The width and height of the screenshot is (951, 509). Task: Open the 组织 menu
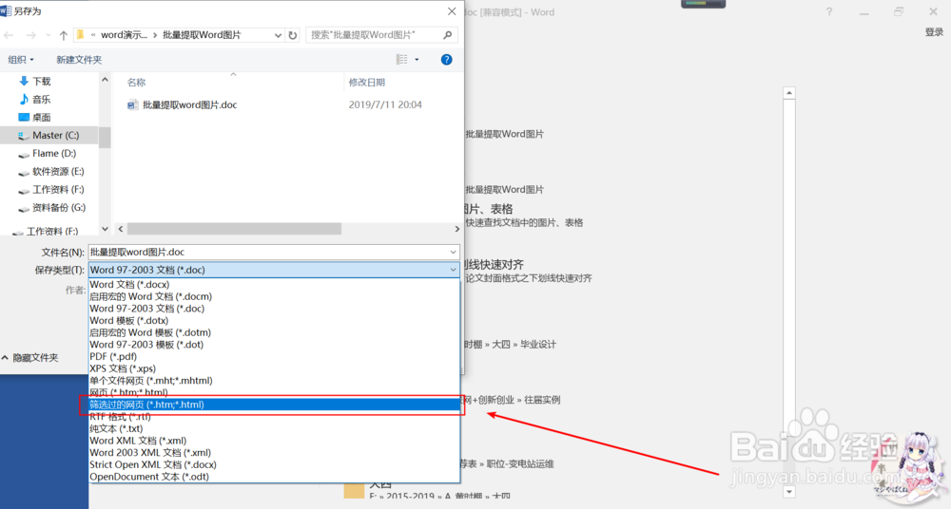tap(21, 60)
